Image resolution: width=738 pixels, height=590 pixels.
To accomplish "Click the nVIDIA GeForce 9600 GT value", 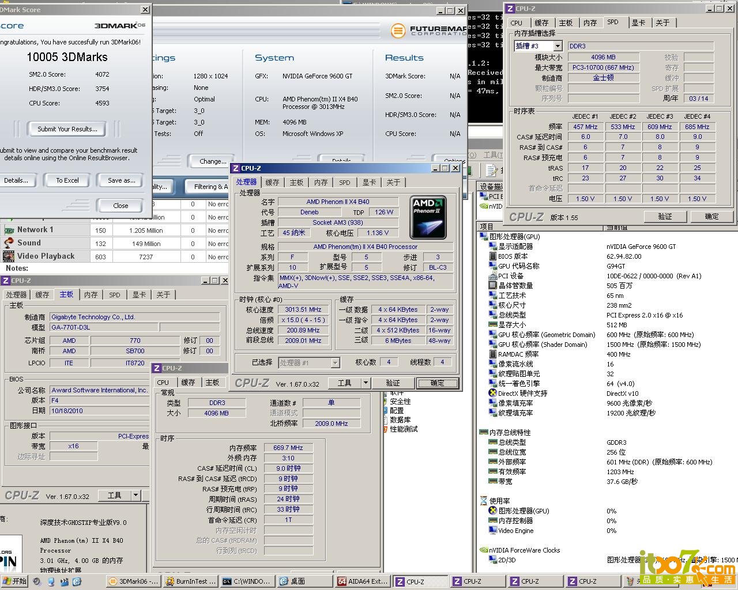I will (x=641, y=247).
